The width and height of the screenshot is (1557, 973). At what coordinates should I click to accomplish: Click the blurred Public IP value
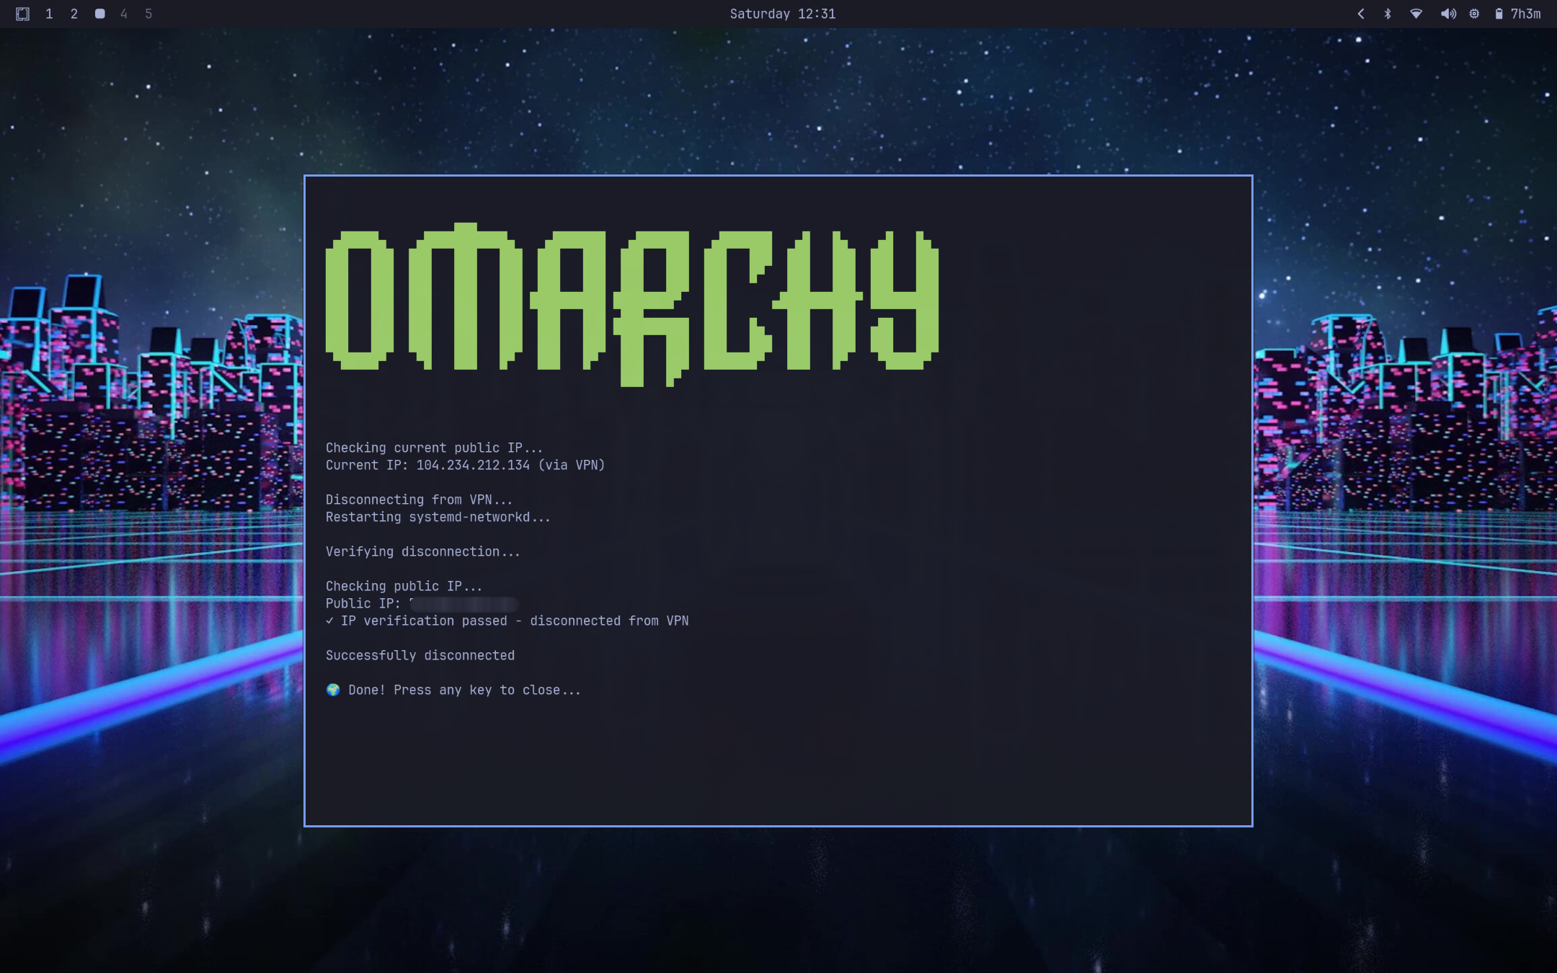[463, 604]
